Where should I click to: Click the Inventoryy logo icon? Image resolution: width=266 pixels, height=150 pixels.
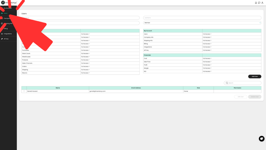[3, 3]
